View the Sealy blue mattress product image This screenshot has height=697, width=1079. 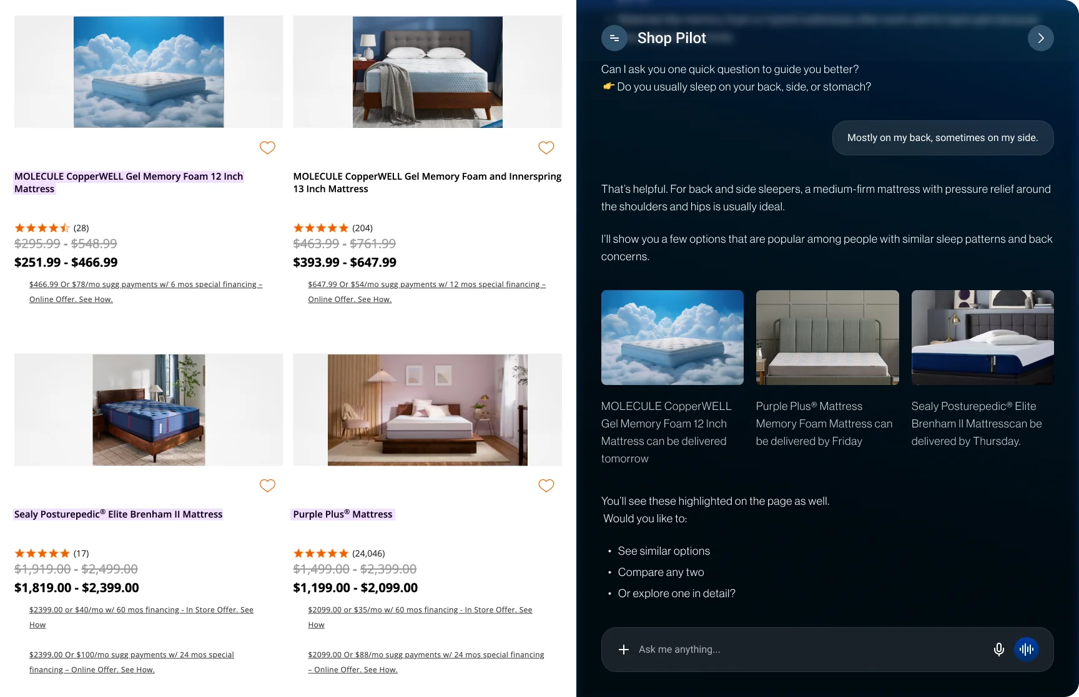(149, 410)
